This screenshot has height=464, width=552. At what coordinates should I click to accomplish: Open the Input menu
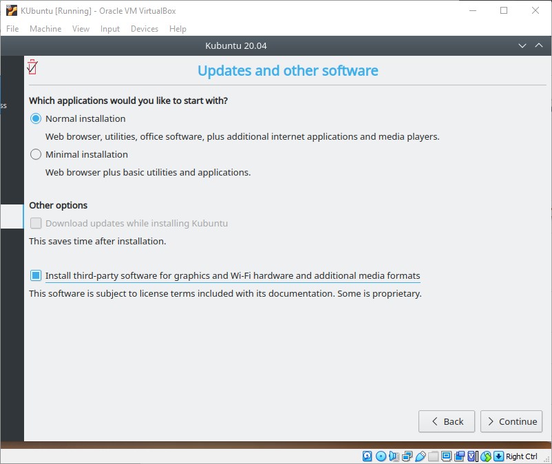coord(110,29)
